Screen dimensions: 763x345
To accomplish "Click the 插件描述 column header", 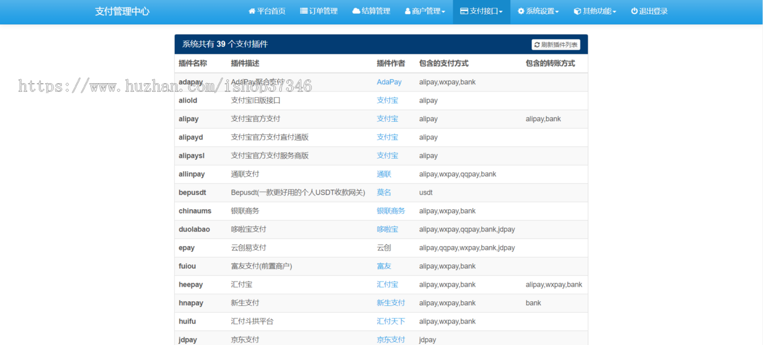I will (x=245, y=63).
